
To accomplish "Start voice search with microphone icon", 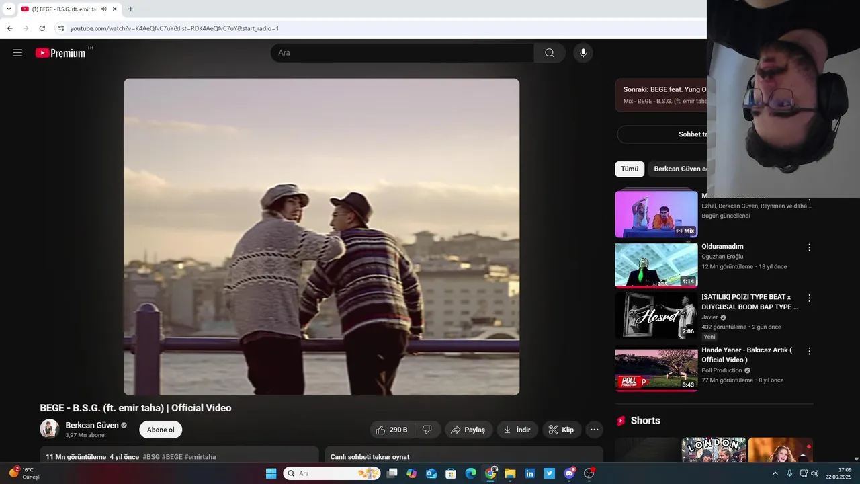I will pyautogui.click(x=583, y=53).
